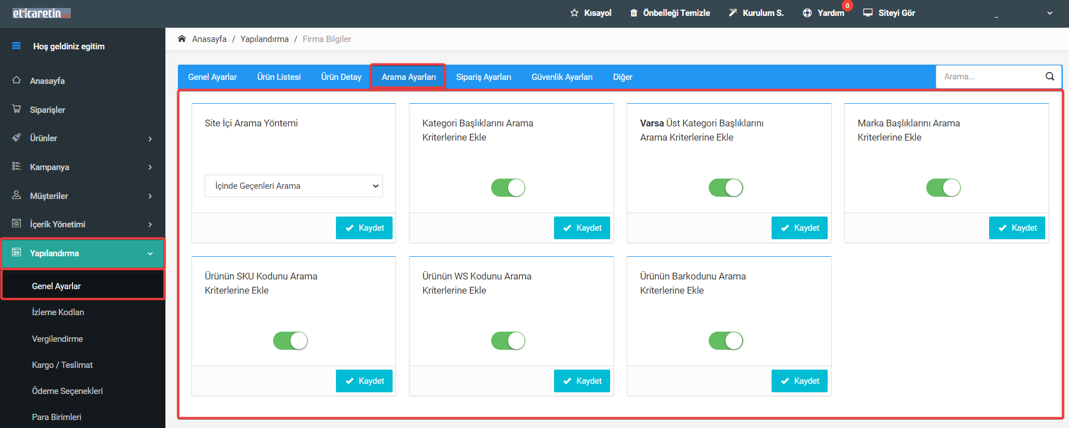Switch to the Ürün Listesi tab

pos(279,77)
